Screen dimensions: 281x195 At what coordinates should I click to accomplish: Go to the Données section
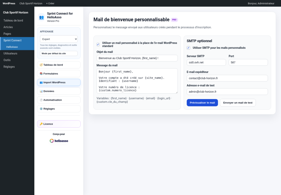tap(59, 91)
